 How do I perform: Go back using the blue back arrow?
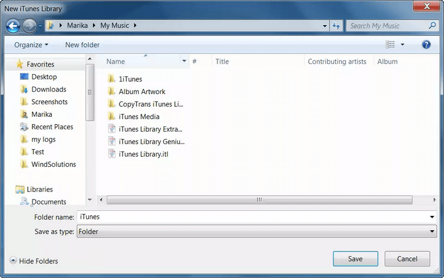(13, 26)
